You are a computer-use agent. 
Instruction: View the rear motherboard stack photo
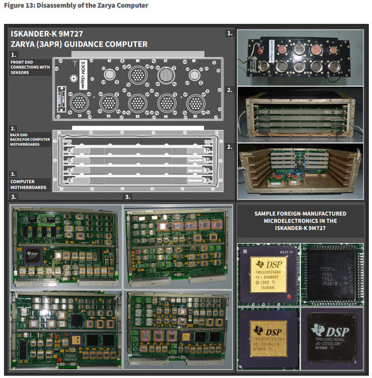pyautogui.click(x=300, y=171)
